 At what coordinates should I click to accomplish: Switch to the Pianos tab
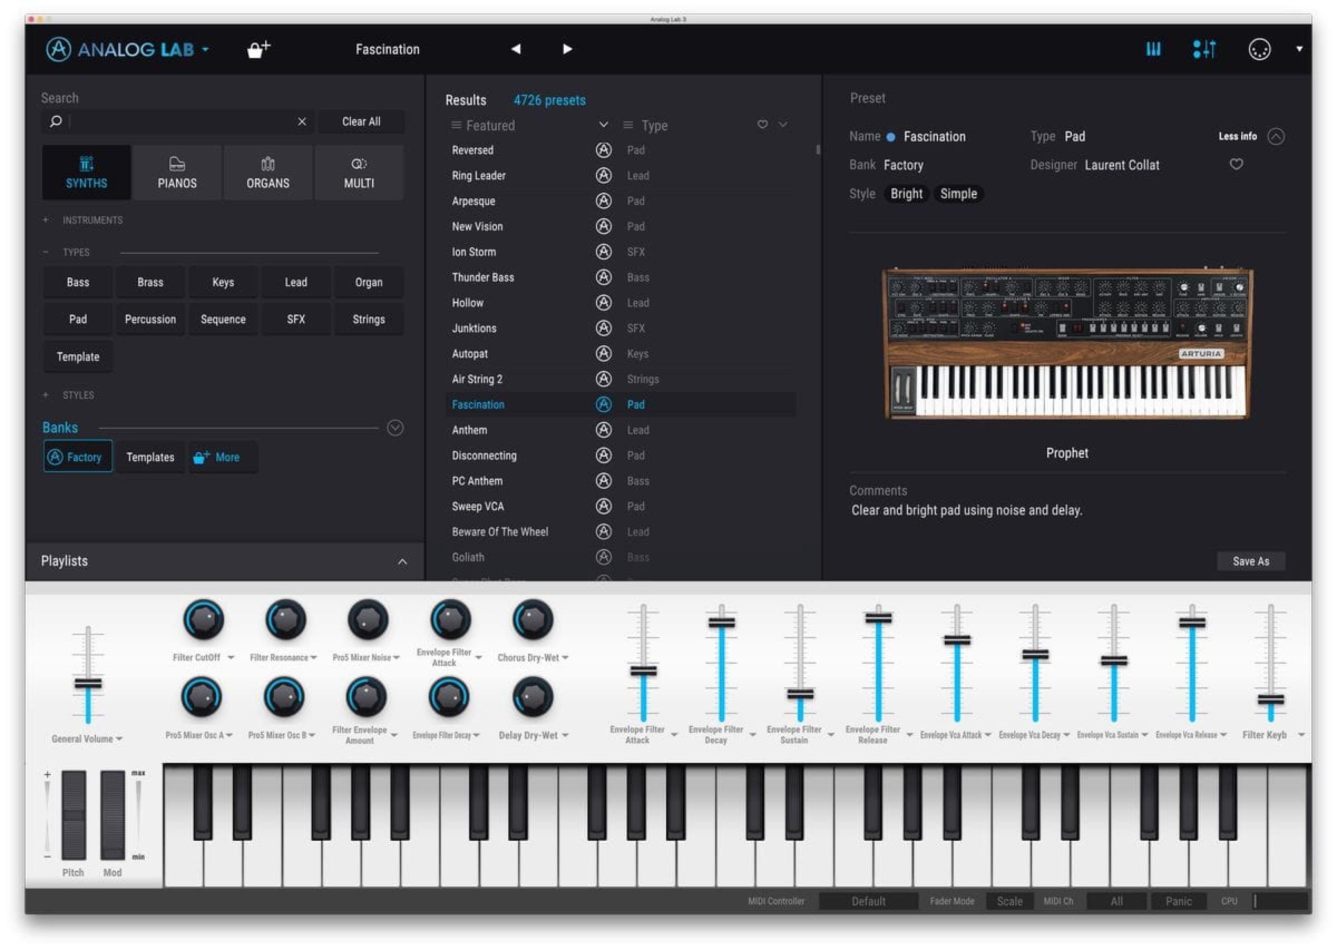pos(176,173)
